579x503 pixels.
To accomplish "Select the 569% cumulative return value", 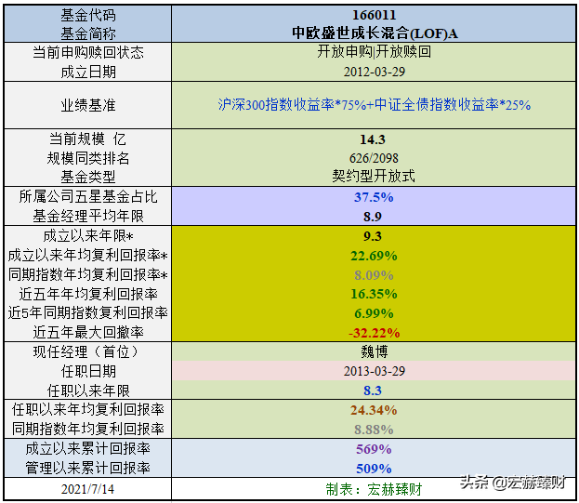I will point(374,449).
